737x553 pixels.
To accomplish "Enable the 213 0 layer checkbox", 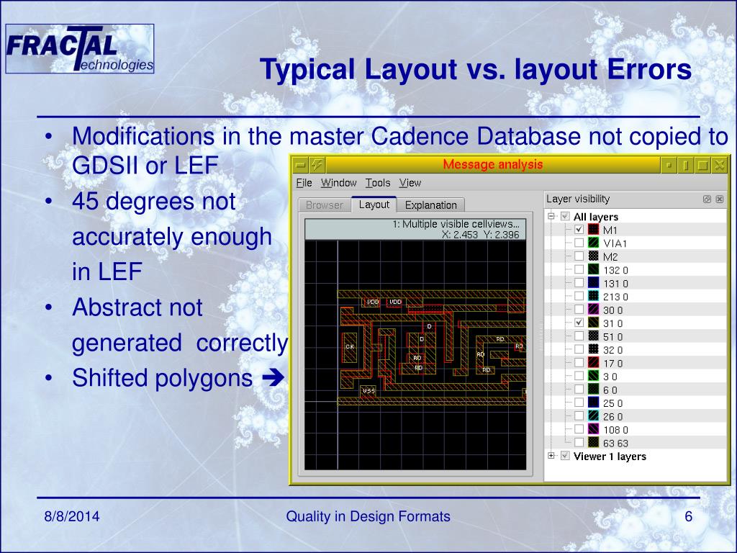I will [x=579, y=296].
